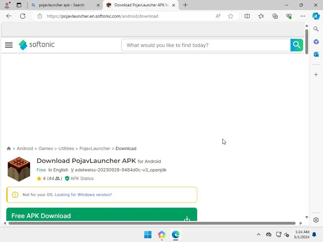
Task: Open Collections panel
Action: click(x=275, y=16)
